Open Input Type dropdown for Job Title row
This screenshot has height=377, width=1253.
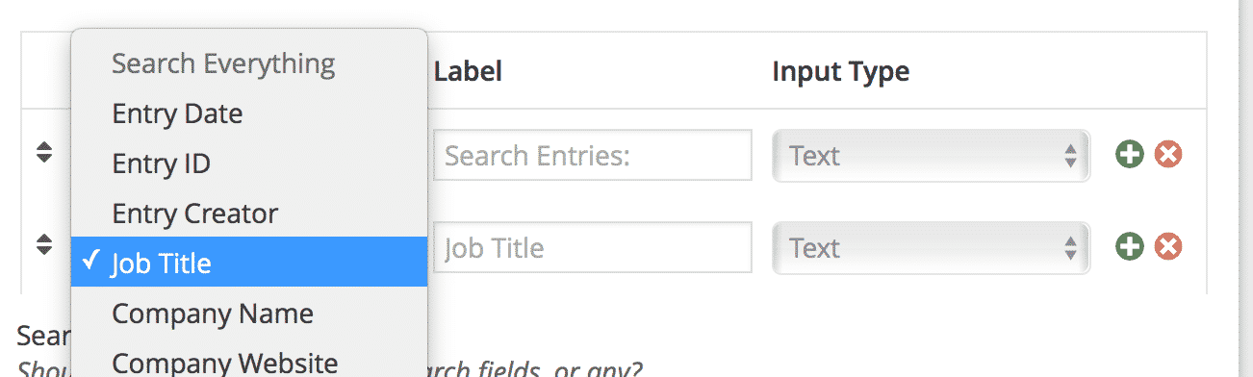coord(931,248)
